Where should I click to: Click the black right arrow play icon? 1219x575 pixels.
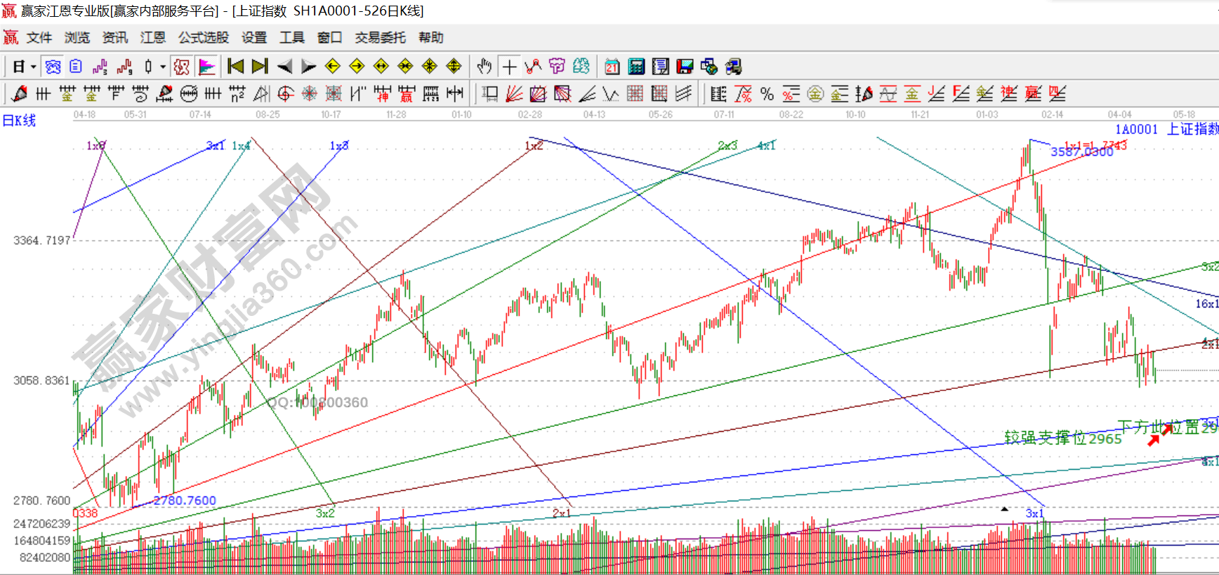pyautogui.click(x=308, y=67)
